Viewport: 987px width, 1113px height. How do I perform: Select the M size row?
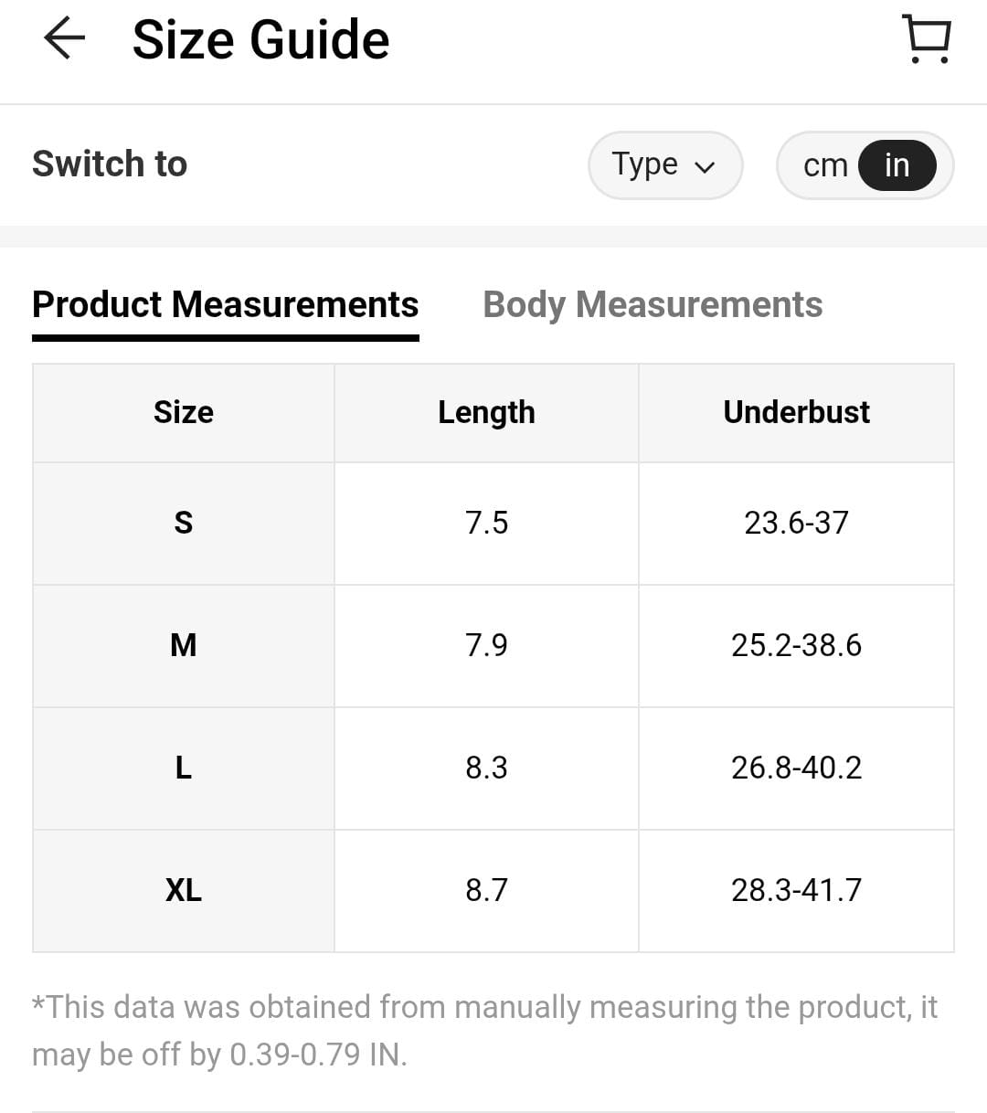tap(184, 645)
